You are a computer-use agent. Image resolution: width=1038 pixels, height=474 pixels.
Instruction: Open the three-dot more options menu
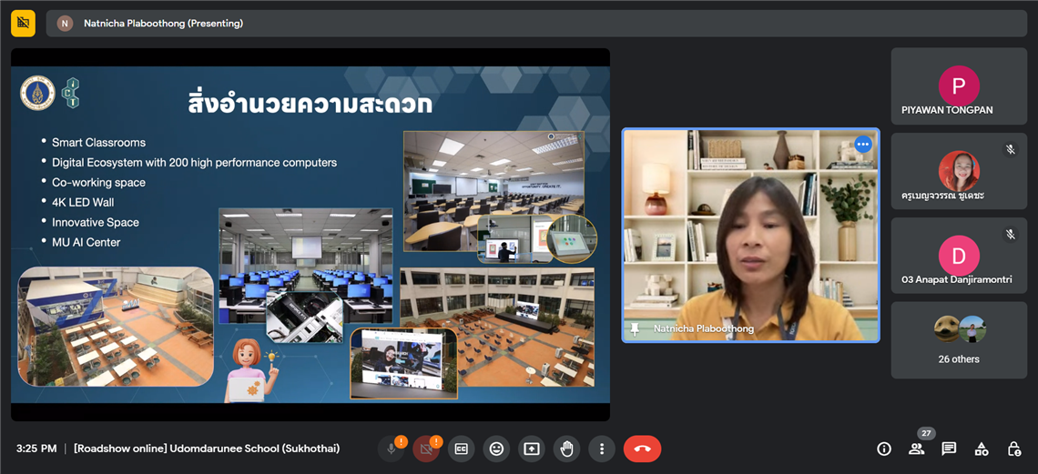601,449
